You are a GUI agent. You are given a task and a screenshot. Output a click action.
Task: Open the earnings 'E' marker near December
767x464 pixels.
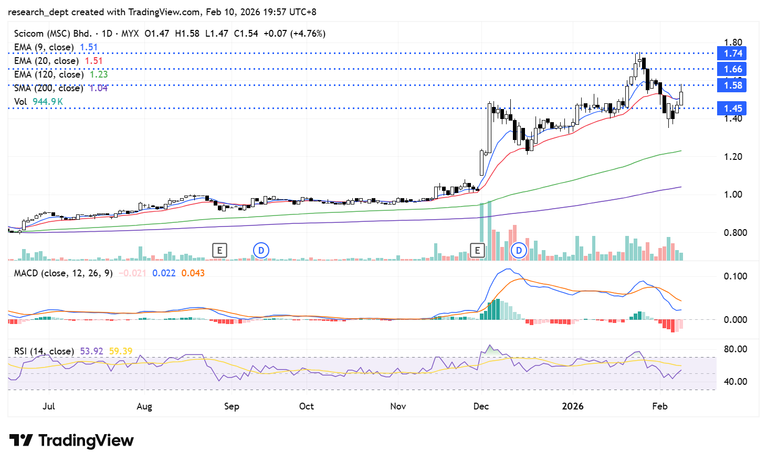pos(477,251)
